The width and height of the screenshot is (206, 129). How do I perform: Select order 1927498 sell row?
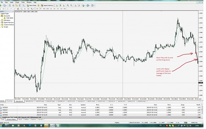[x=101, y=113]
